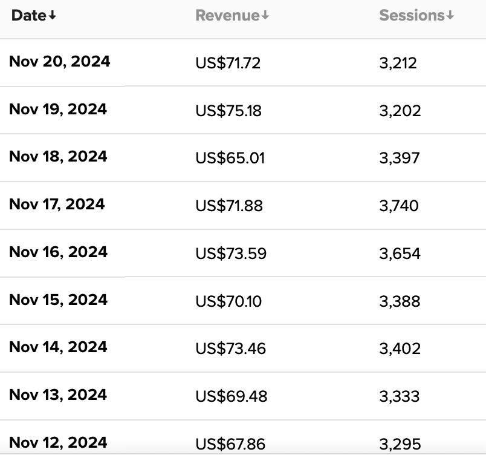Sort table by Sessions column header

tap(416, 16)
